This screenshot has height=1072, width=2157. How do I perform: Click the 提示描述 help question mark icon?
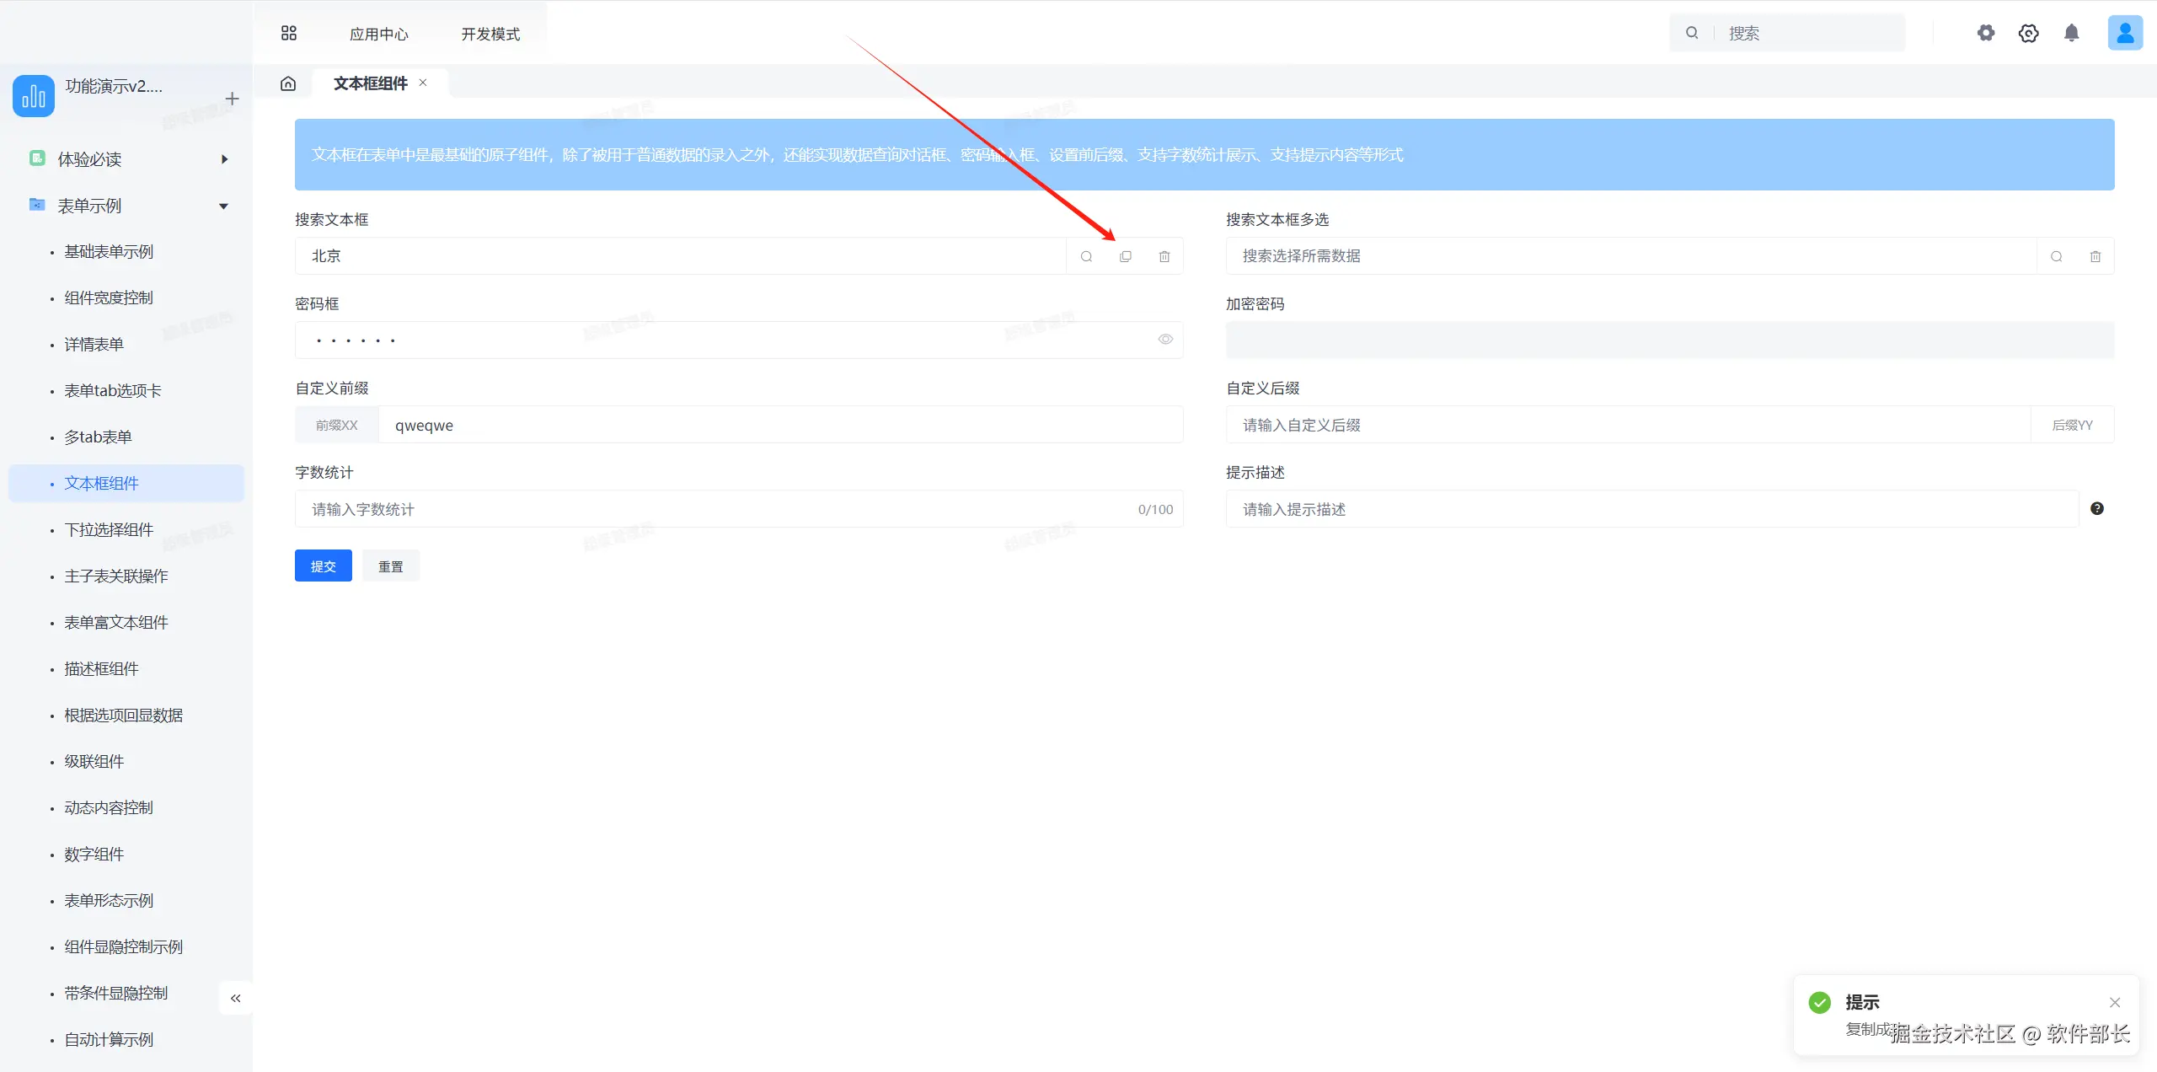click(2097, 508)
